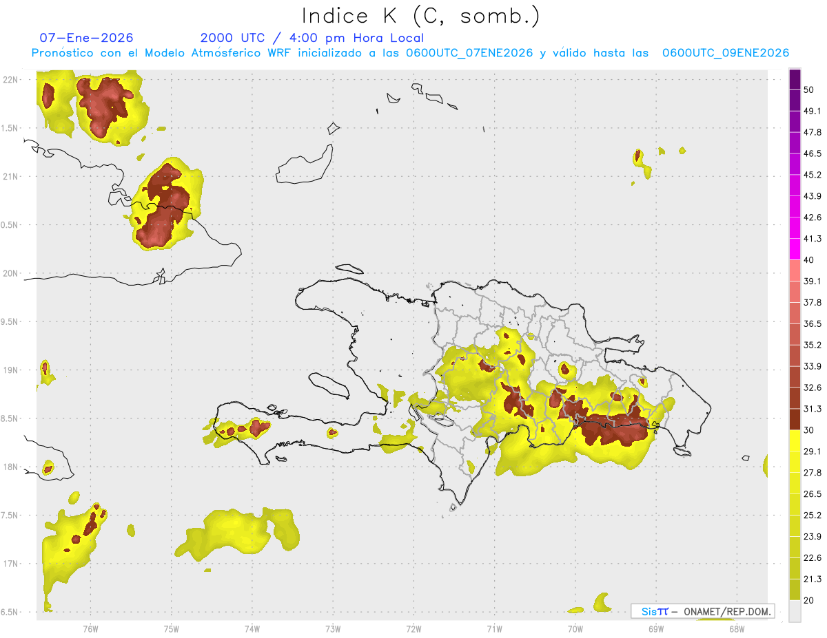Click the "25.2" colorbar label
The width and height of the screenshot is (827, 638).
(x=813, y=515)
